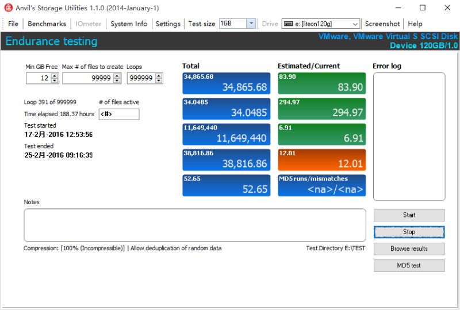Click the MD5 test button
The width and height of the screenshot is (460, 310).
point(409,265)
